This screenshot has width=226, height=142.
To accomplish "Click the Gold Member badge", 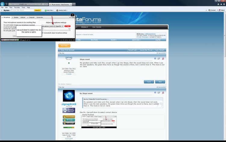I will click(x=69, y=117).
